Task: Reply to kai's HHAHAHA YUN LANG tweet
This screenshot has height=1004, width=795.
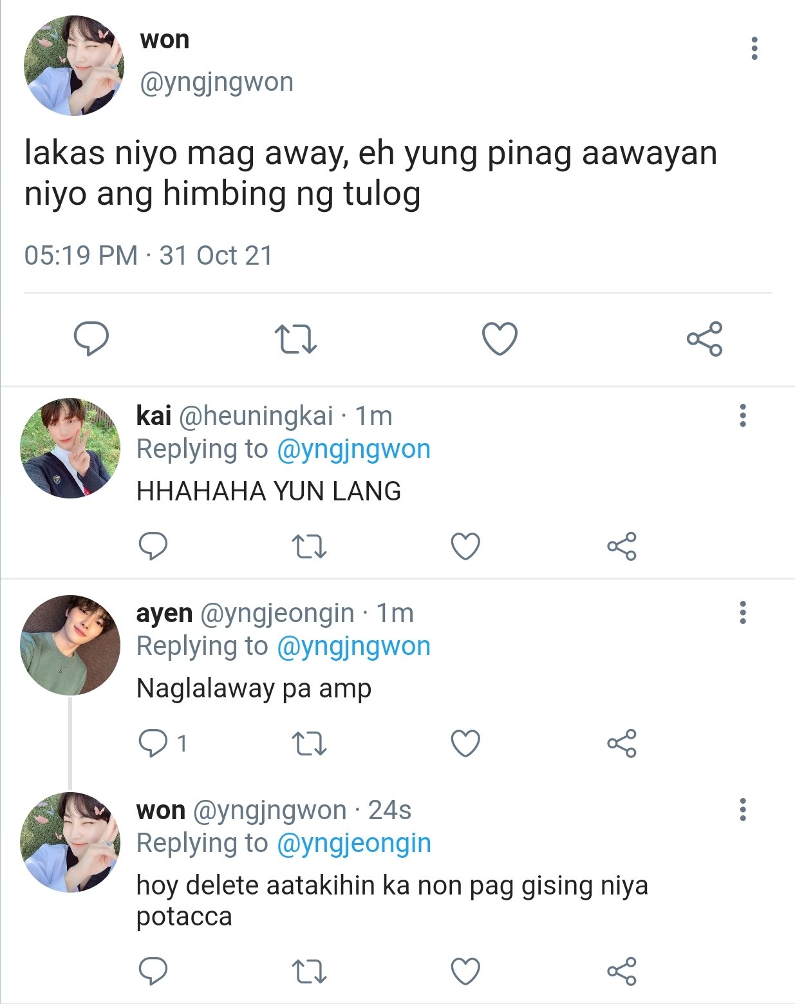Action: (153, 546)
